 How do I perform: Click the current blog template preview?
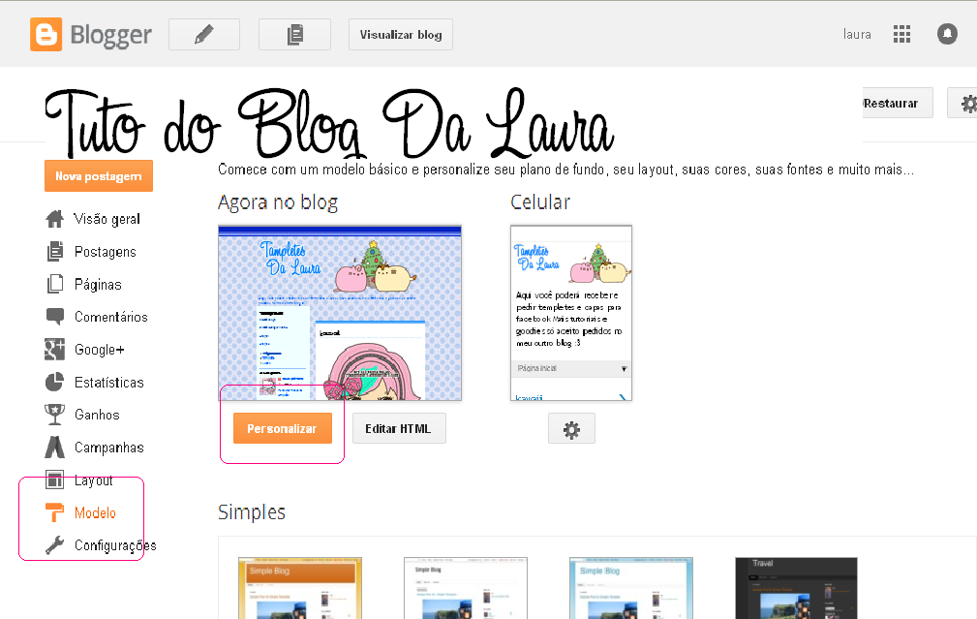[340, 313]
